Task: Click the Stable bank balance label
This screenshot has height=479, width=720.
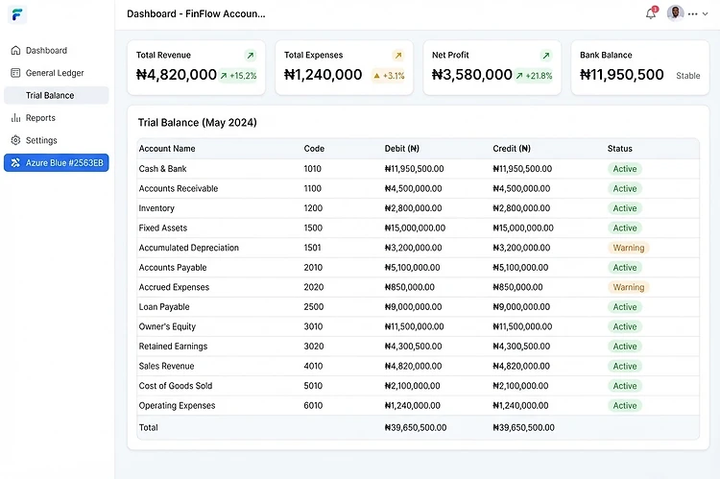Action: pos(688,76)
